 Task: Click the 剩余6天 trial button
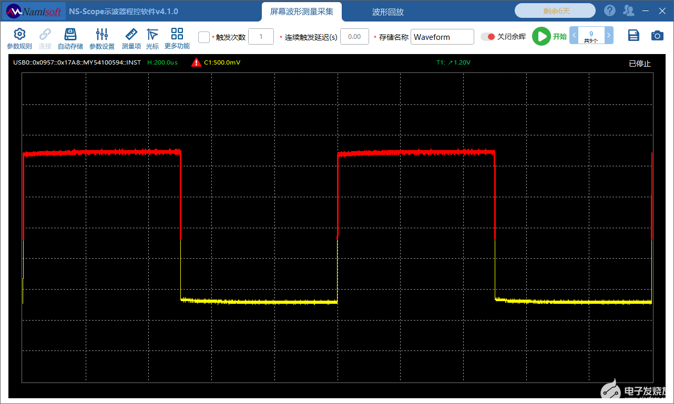[x=555, y=10]
